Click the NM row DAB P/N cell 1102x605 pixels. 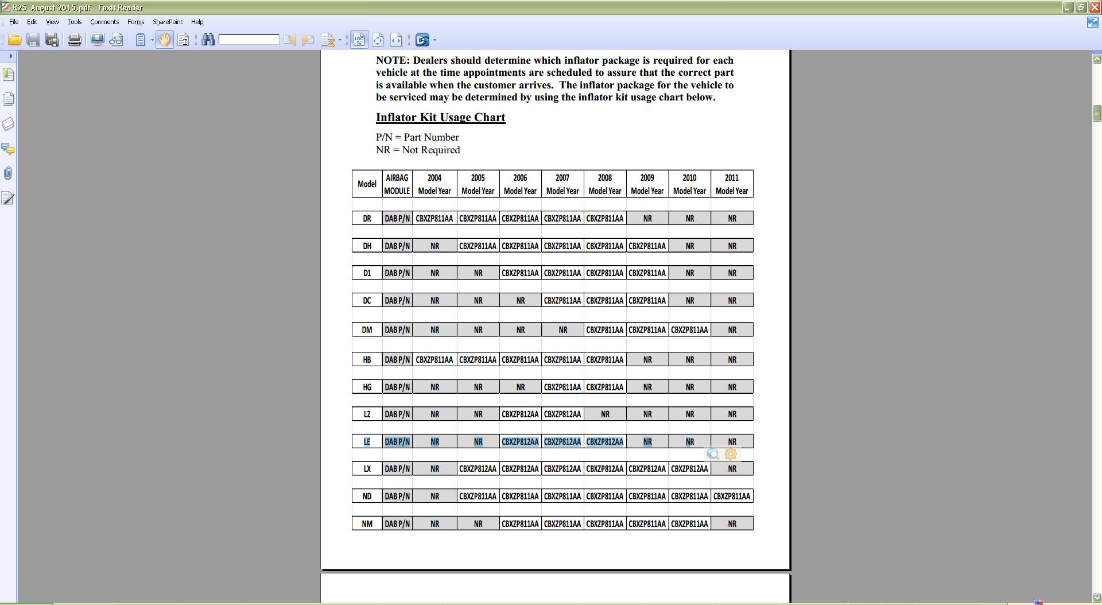[397, 523]
